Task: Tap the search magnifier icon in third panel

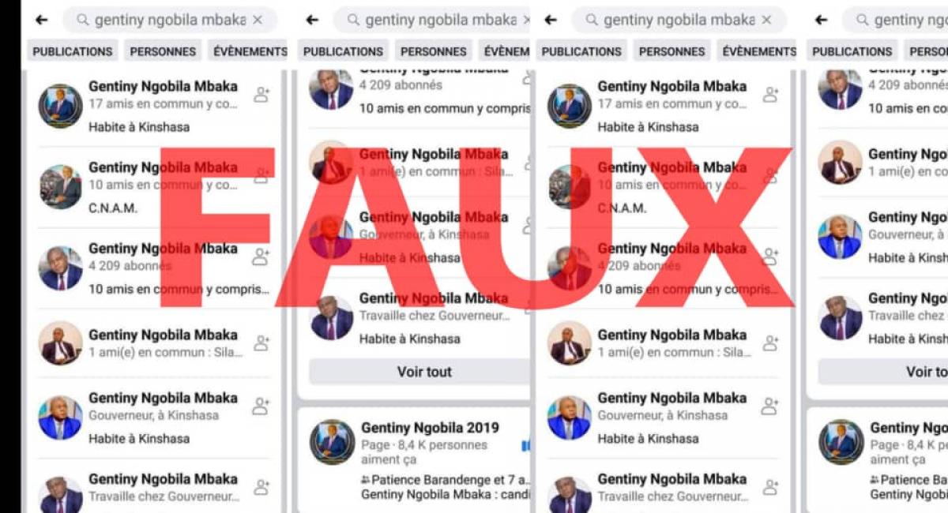Action: pyautogui.click(x=592, y=21)
